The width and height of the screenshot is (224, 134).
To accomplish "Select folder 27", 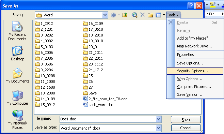I will tap(88, 87).
